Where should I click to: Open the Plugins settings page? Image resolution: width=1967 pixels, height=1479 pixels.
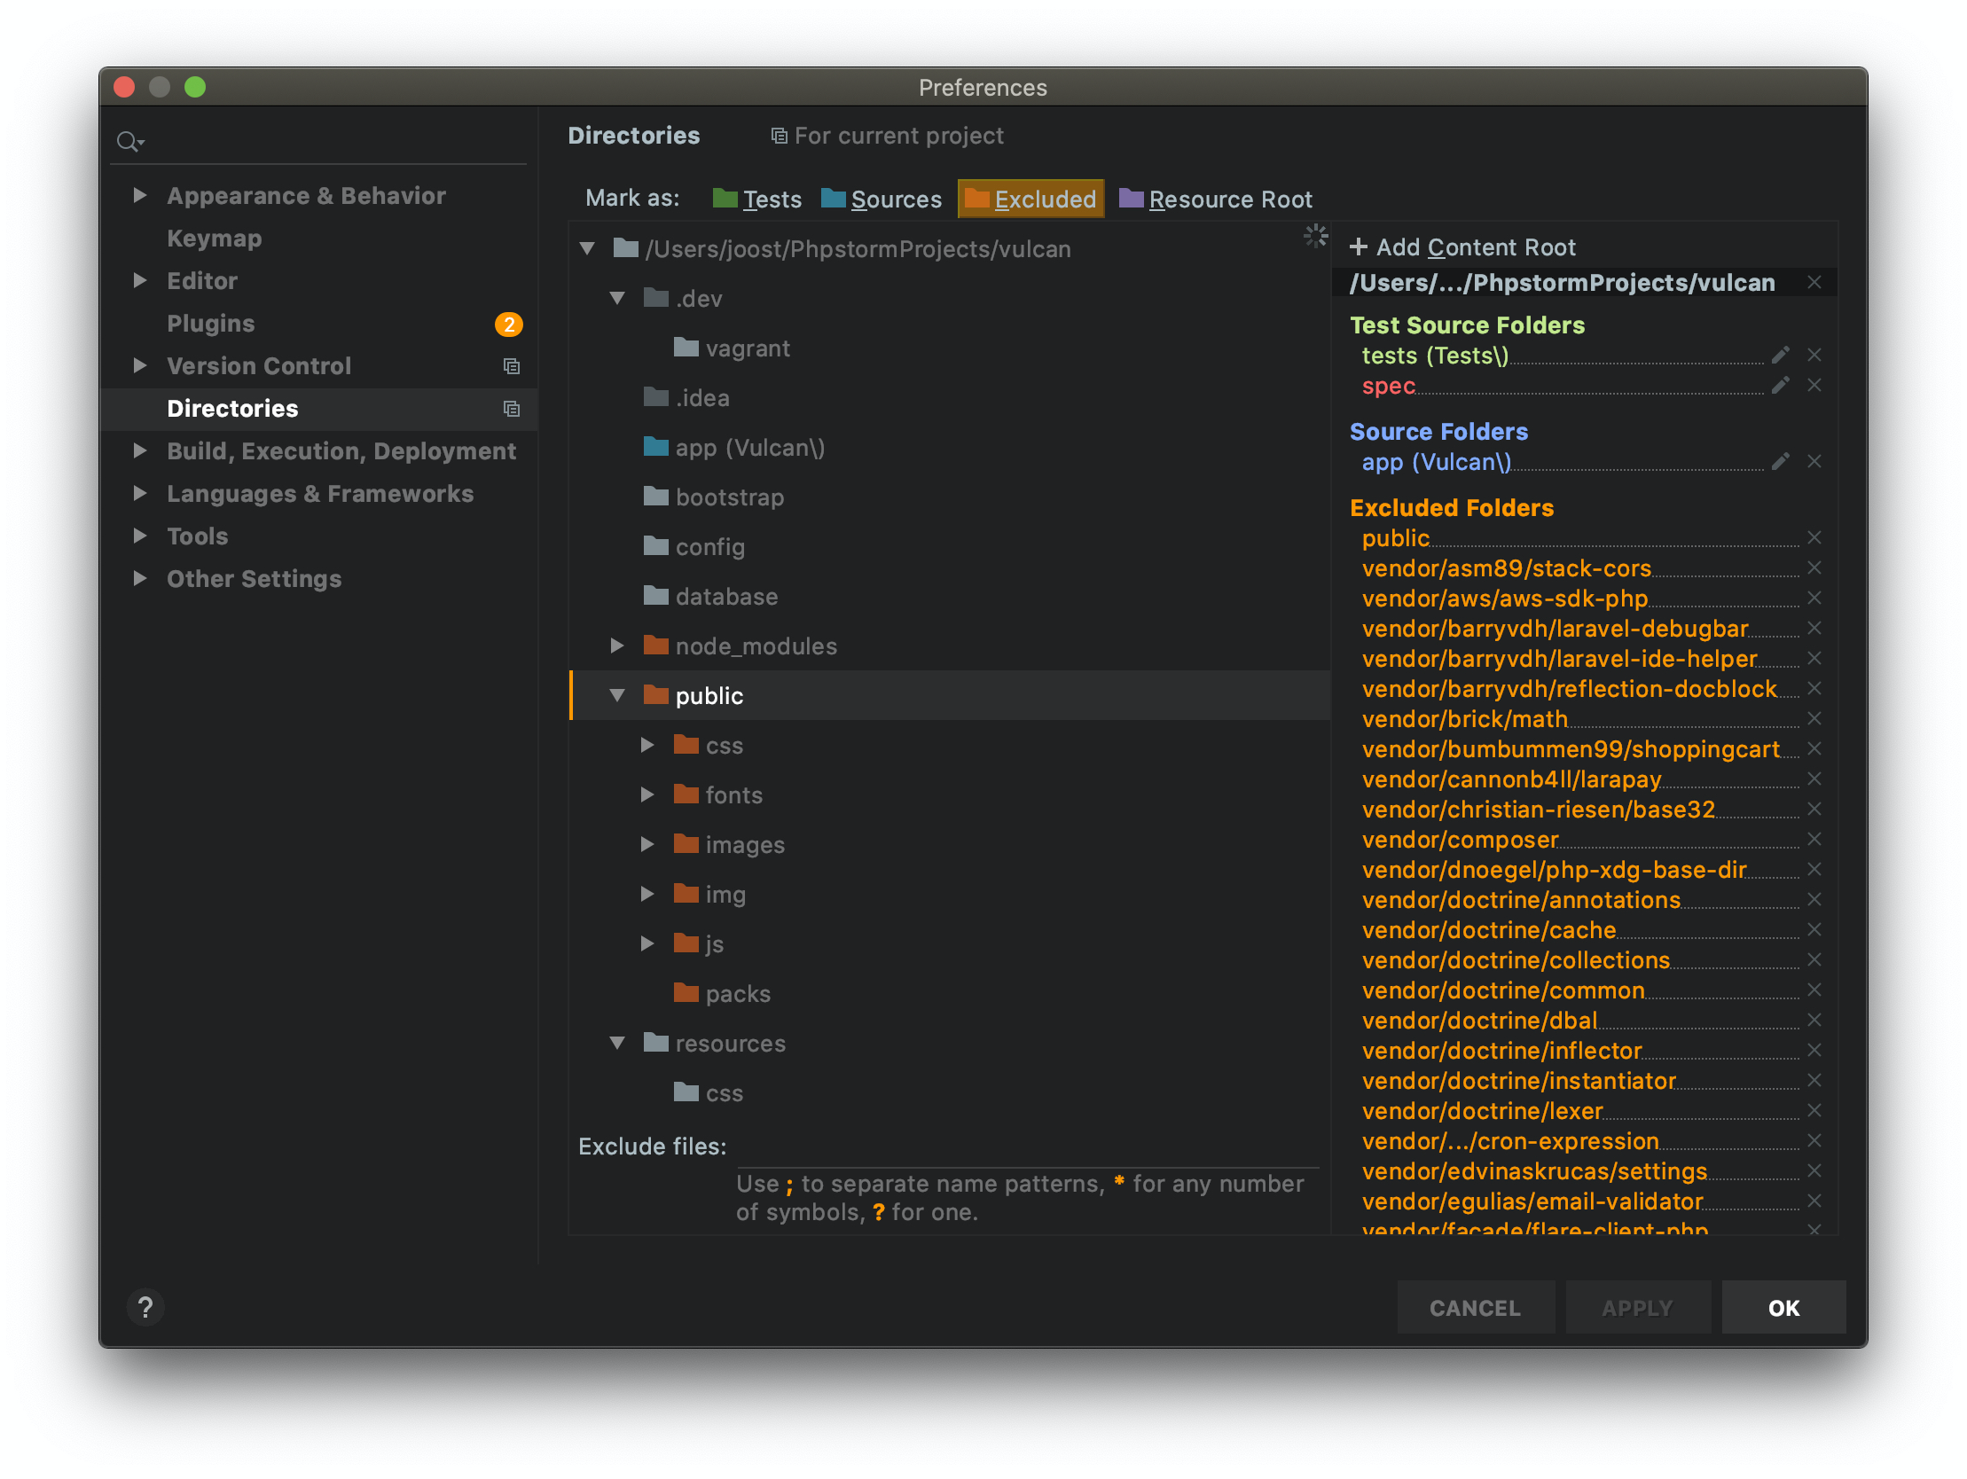(x=211, y=324)
